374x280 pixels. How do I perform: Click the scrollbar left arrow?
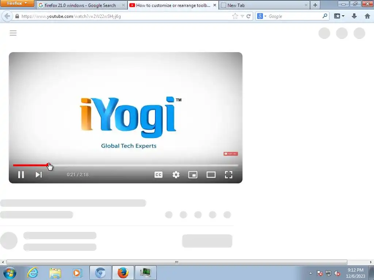3,262
